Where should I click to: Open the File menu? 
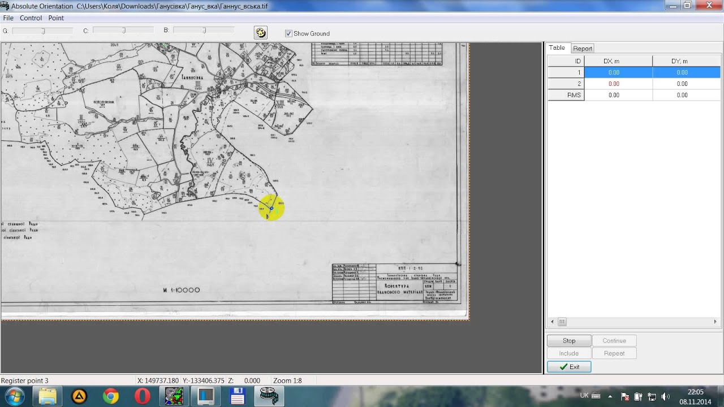8,18
